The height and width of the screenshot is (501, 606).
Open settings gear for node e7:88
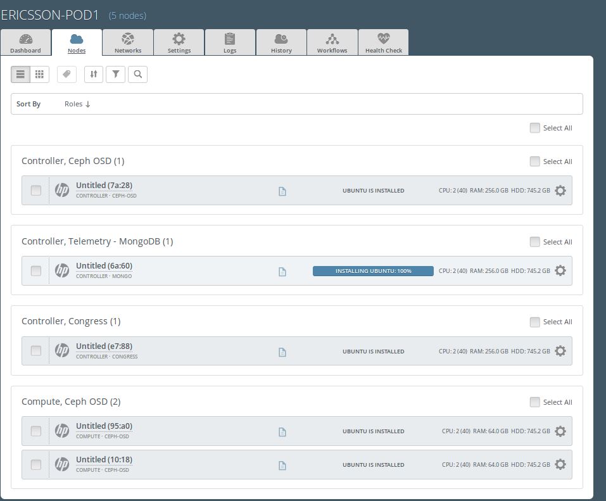[x=560, y=351]
